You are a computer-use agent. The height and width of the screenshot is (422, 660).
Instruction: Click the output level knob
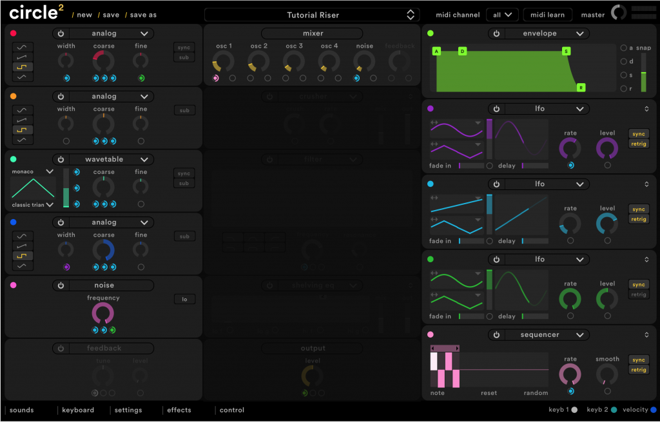click(x=313, y=376)
